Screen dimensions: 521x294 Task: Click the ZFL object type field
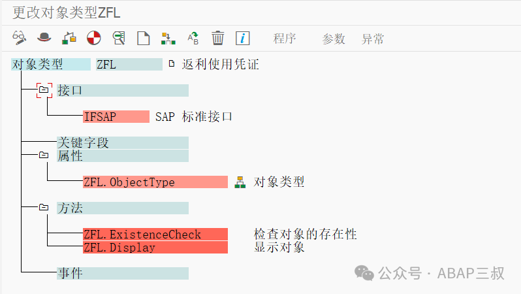click(129, 64)
